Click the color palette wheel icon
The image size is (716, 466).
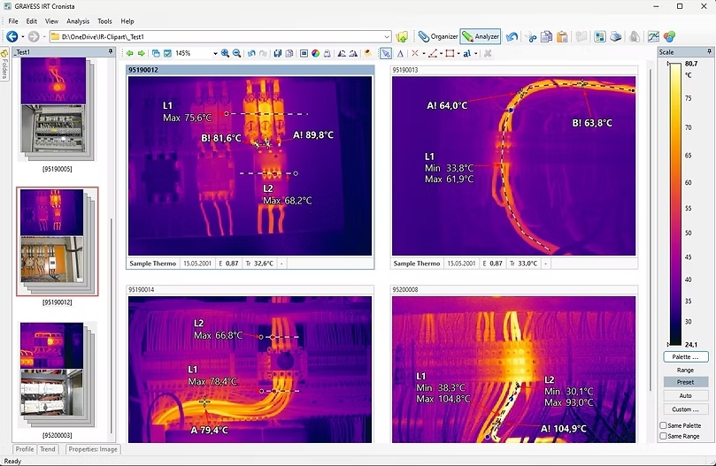(x=316, y=53)
